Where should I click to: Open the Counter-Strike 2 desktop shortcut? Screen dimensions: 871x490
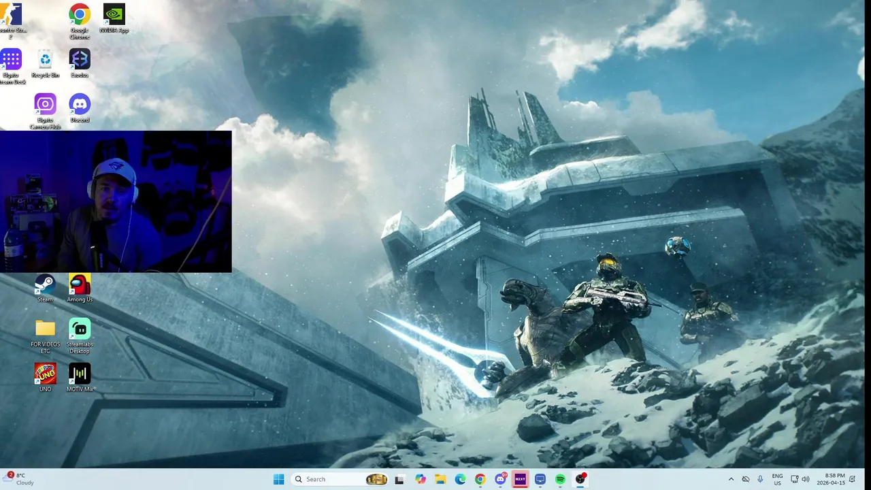click(12, 20)
